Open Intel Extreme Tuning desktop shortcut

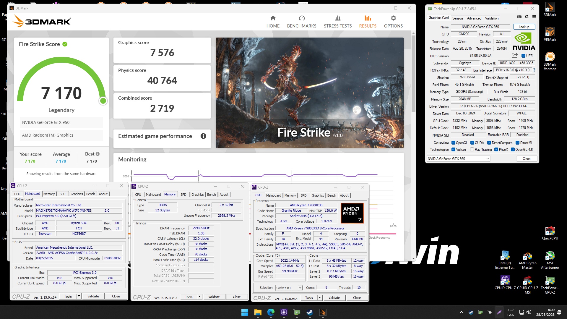(505, 260)
